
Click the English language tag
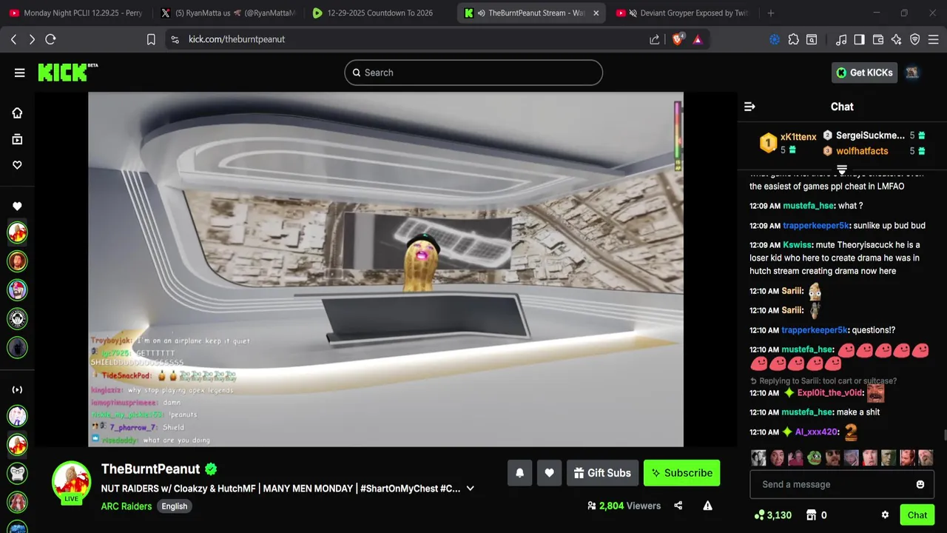174,506
